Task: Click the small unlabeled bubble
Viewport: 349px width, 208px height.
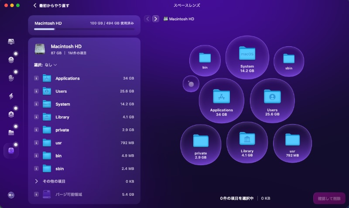Action: click(x=191, y=84)
